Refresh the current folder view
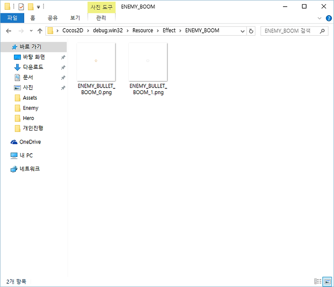The width and height of the screenshot is (334, 287). point(251,31)
